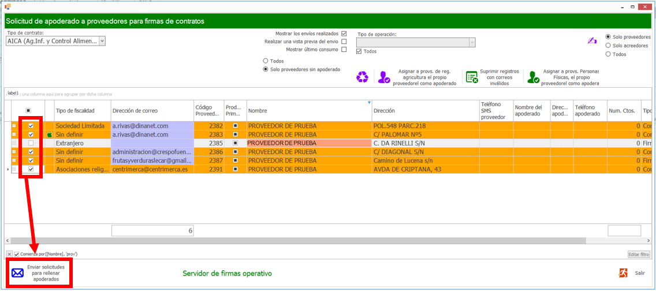Check the Extranjero row selection checkbox
This screenshot has width=656, height=291.
pyautogui.click(x=31, y=143)
